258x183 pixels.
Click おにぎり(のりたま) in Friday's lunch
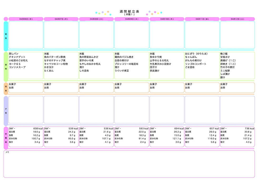[196, 54]
